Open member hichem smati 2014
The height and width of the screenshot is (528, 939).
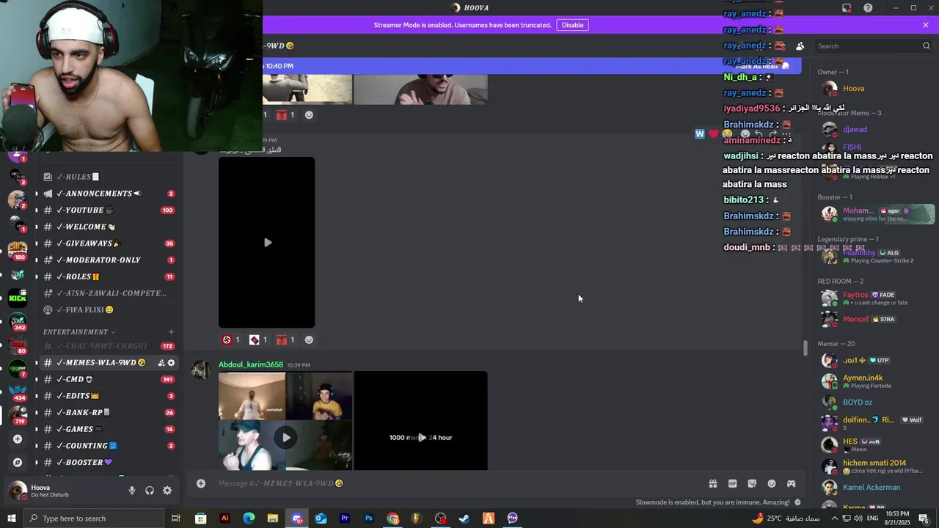click(874, 463)
